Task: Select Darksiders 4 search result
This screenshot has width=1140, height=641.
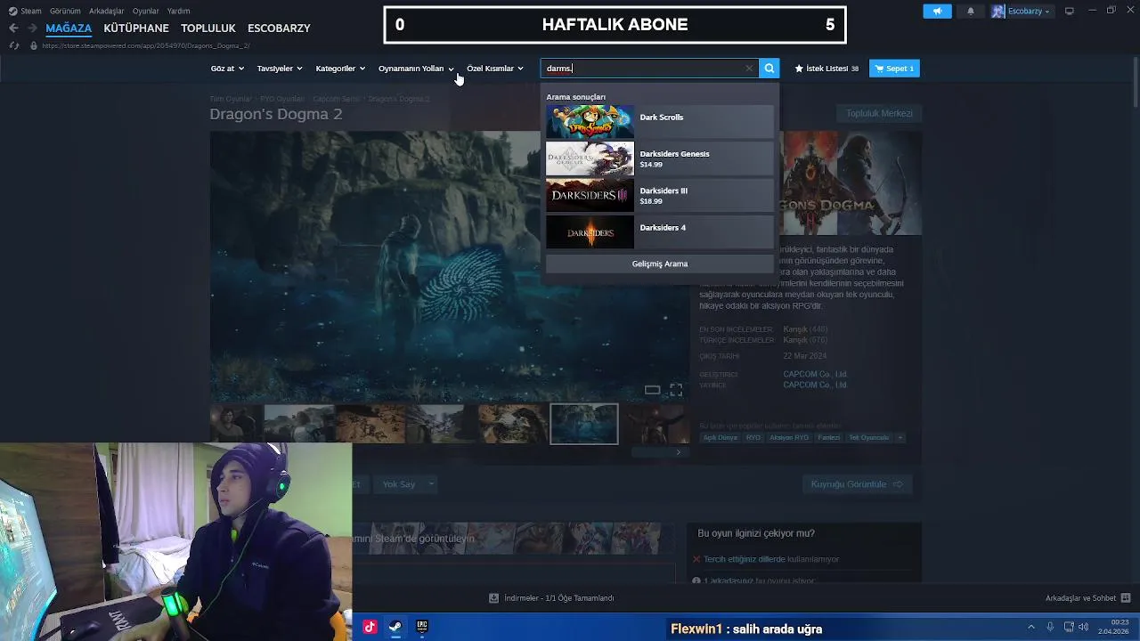Action: (660, 231)
